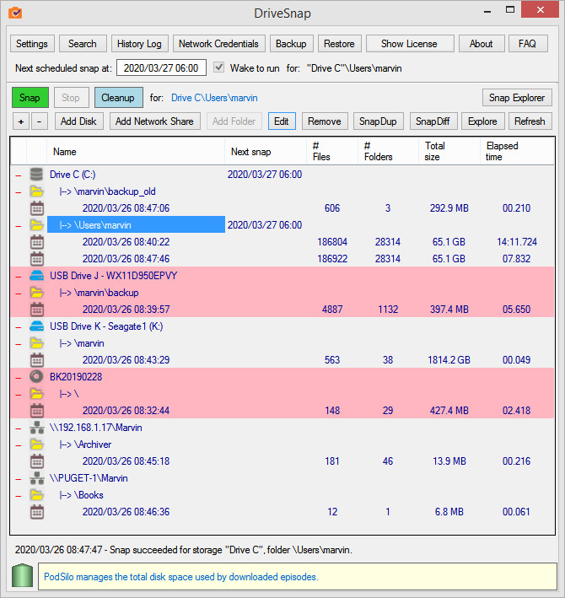Collapse the USB Drive K - Seagate1 node
565x598 pixels.
(19, 327)
